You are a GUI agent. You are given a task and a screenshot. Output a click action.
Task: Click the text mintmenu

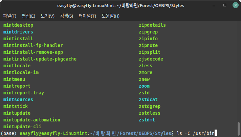pos(14,79)
